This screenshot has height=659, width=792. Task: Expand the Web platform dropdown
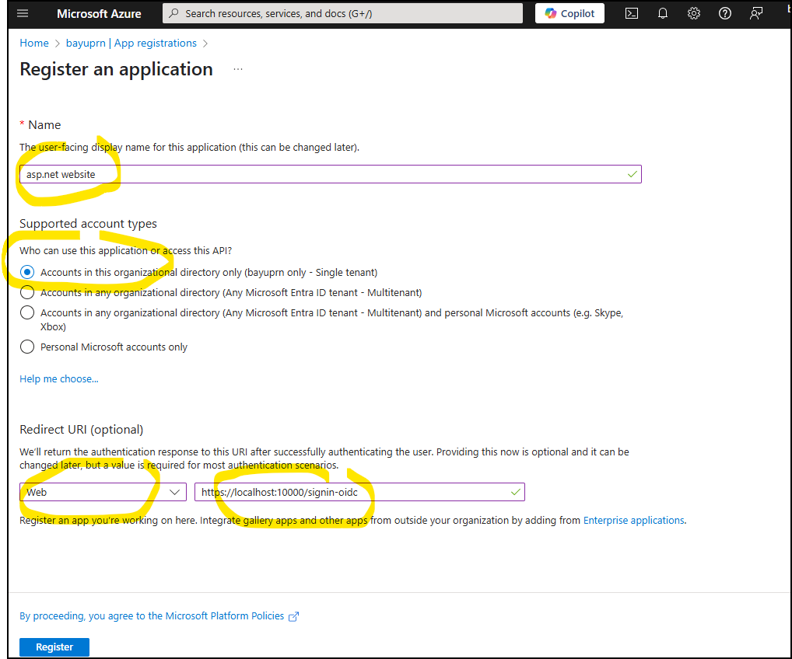click(x=103, y=492)
